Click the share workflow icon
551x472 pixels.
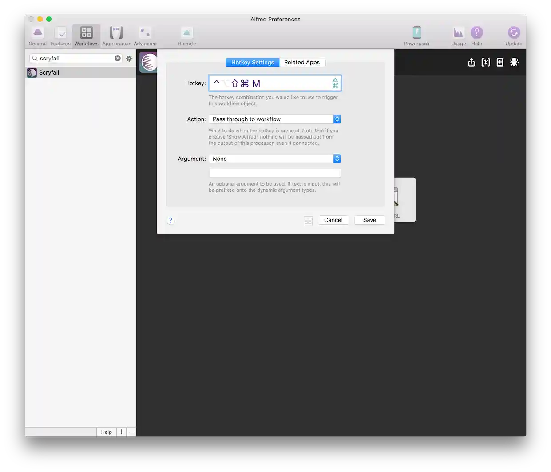click(x=471, y=62)
